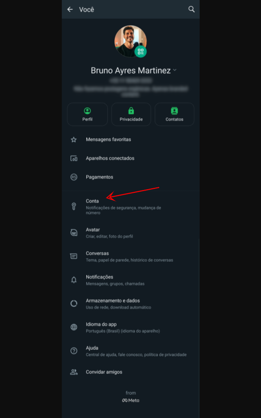This screenshot has width=261, height=418.
Task: Tap the key icon next to Conta
Action: click(74, 206)
